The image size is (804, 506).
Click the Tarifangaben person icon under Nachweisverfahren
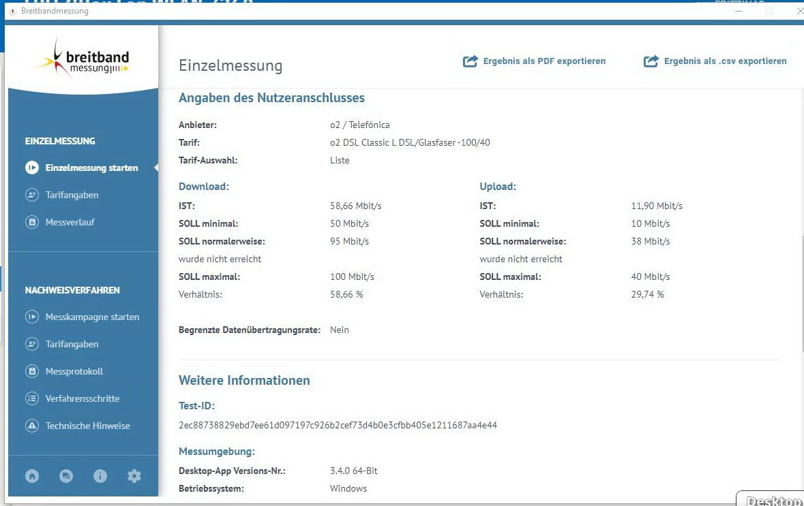click(x=32, y=344)
